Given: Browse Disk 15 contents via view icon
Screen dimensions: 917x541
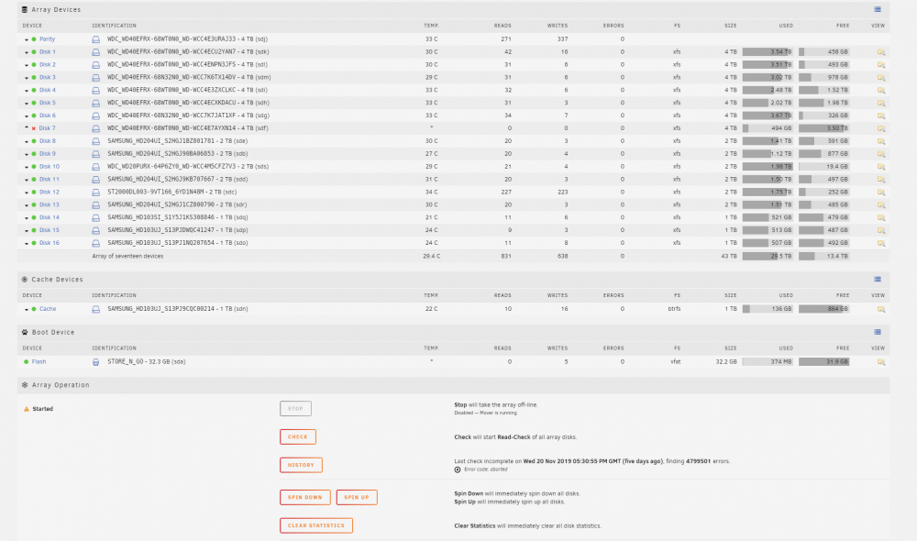Looking at the screenshot, I should coord(881,230).
